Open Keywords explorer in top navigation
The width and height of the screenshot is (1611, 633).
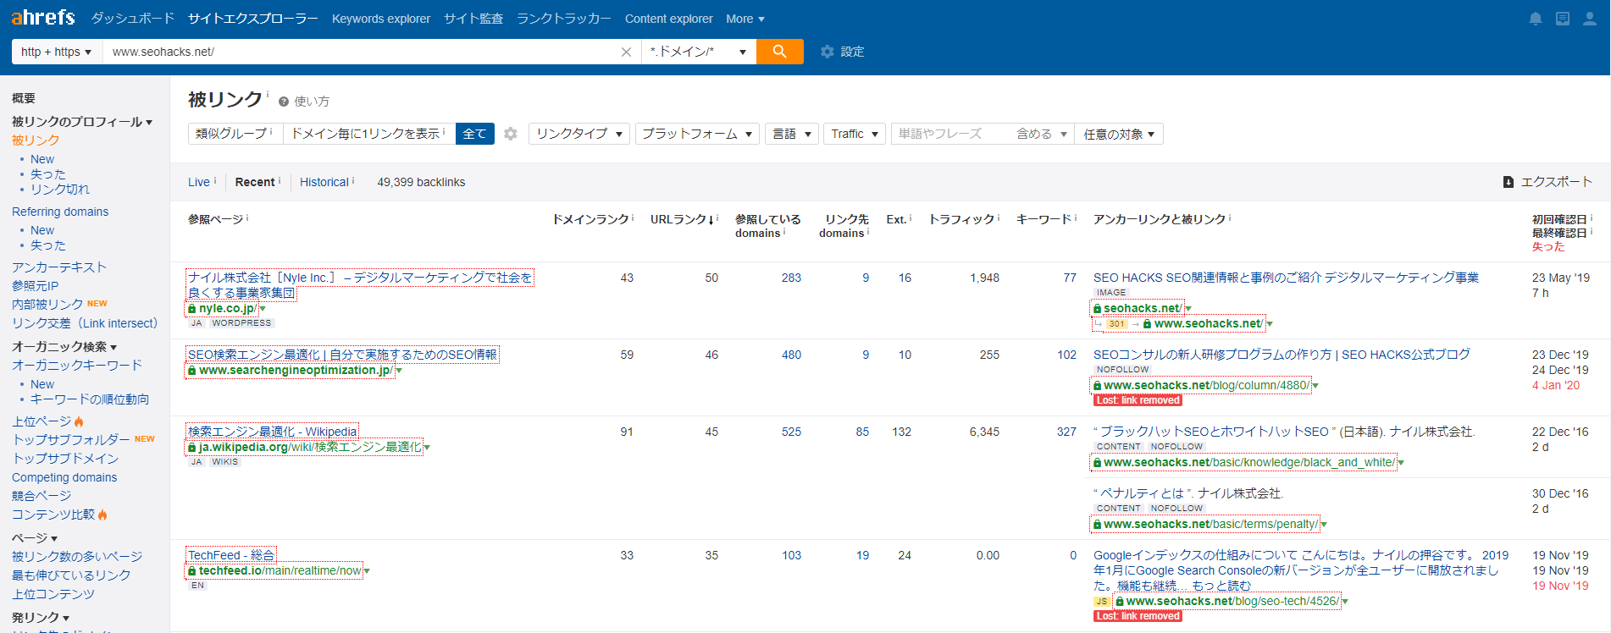click(x=381, y=19)
